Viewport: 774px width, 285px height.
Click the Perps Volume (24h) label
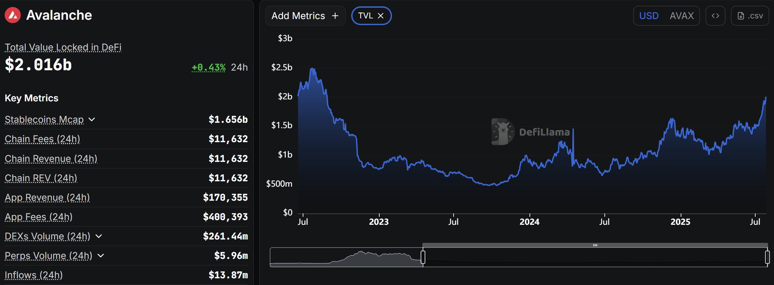(x=49, y=256)
